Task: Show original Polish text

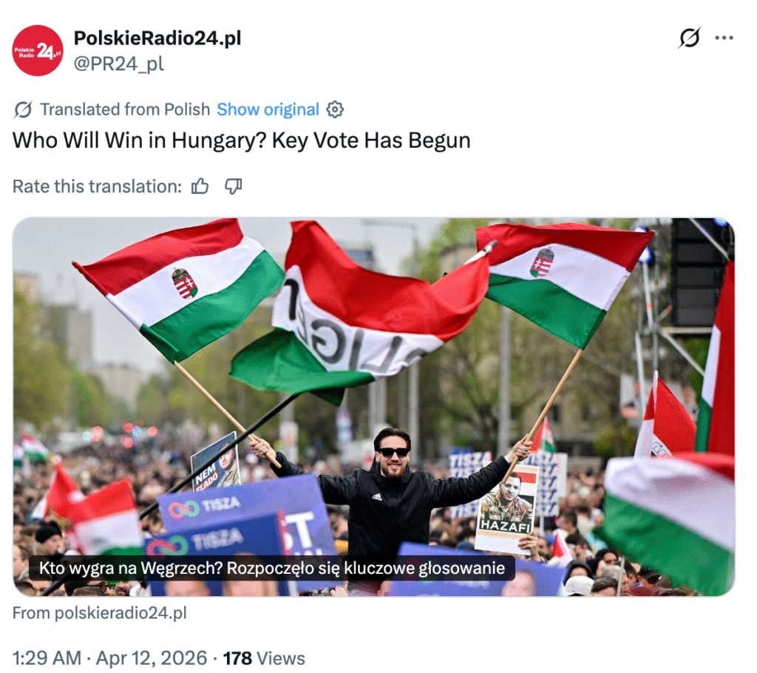Action: (268, 109)
